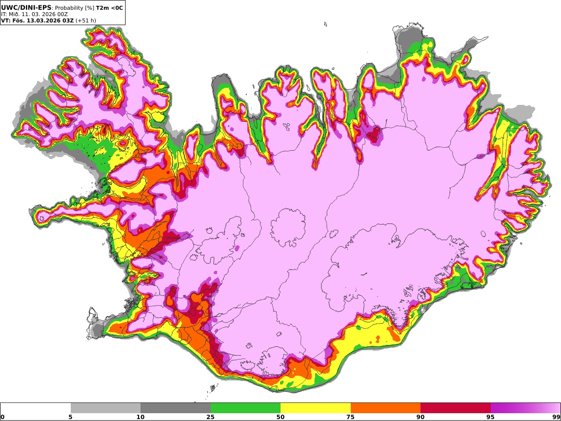Screen dimensions: 561x421
Task: Click legend tick label '10'
Action: pyautogui.click(x=140, y=417)
